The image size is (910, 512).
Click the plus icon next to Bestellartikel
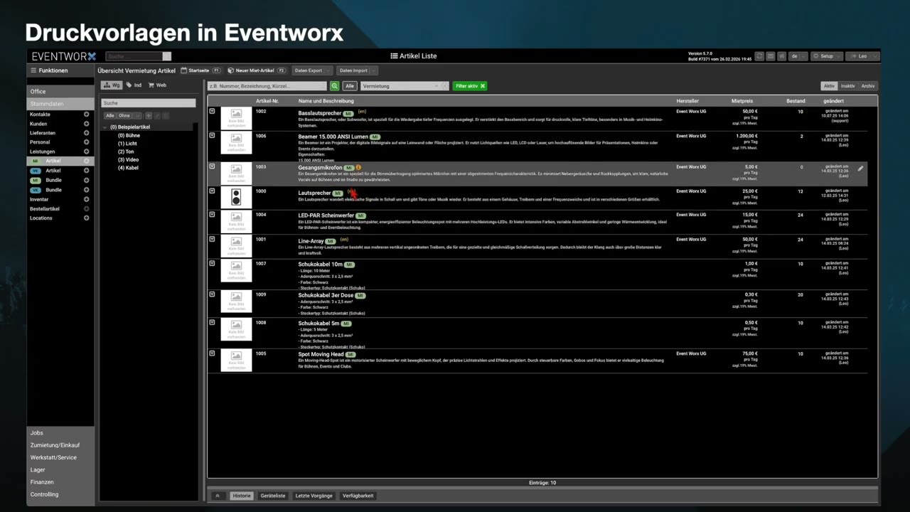point(87,208)
